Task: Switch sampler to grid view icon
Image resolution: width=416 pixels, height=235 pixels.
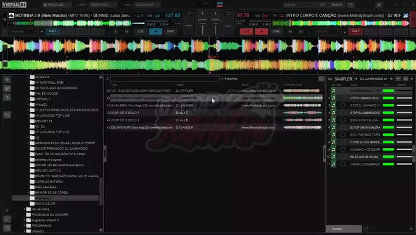Action: (406, 79)
